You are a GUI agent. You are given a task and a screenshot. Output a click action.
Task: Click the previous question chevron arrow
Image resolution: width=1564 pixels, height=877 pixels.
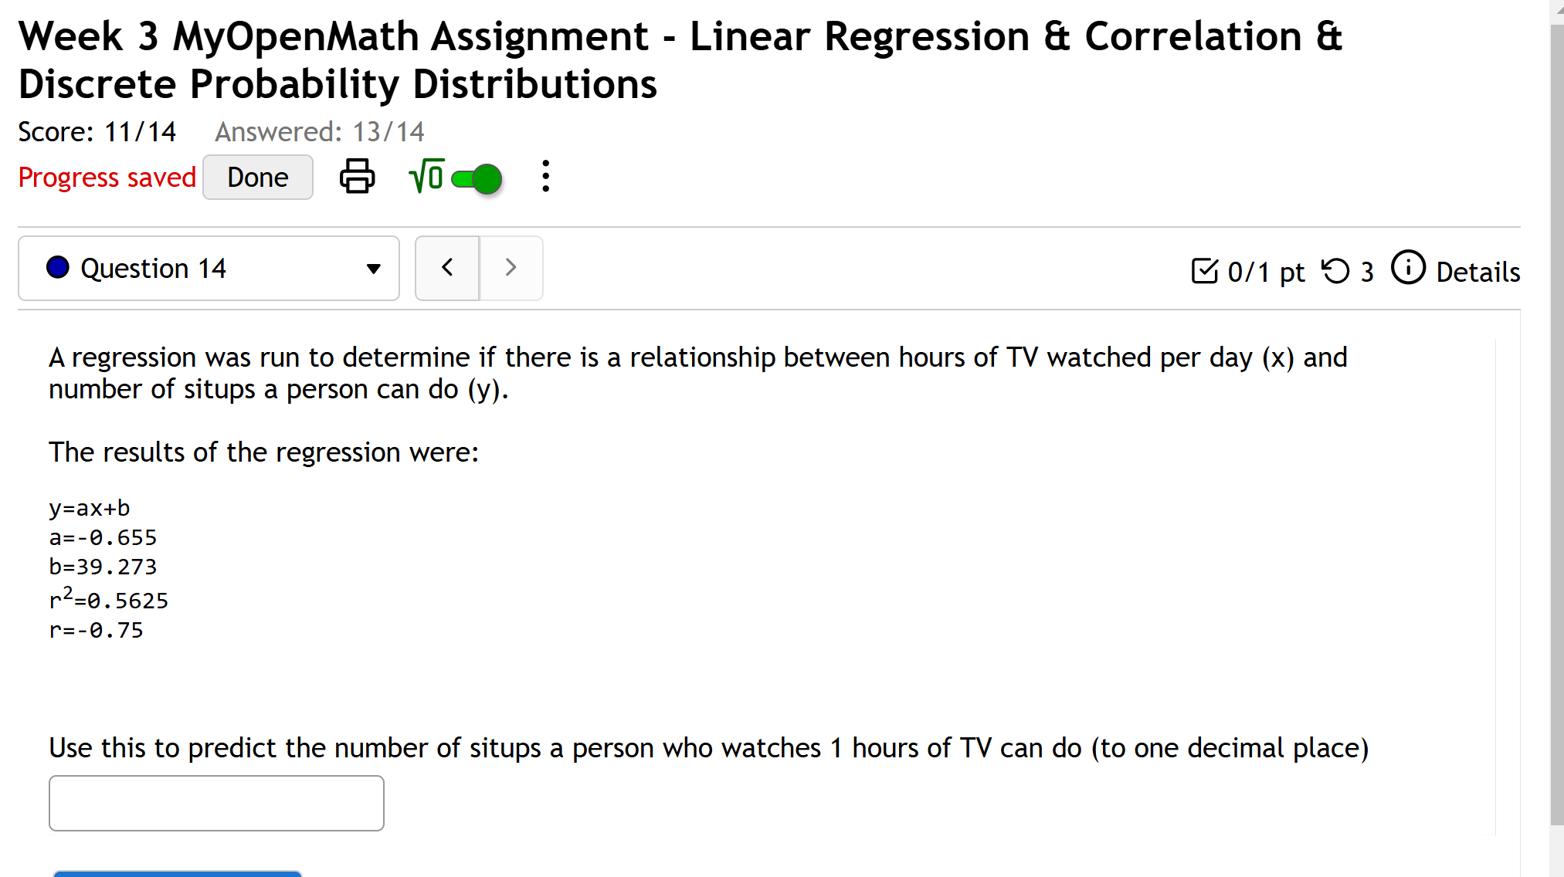(x=446, y=268)
